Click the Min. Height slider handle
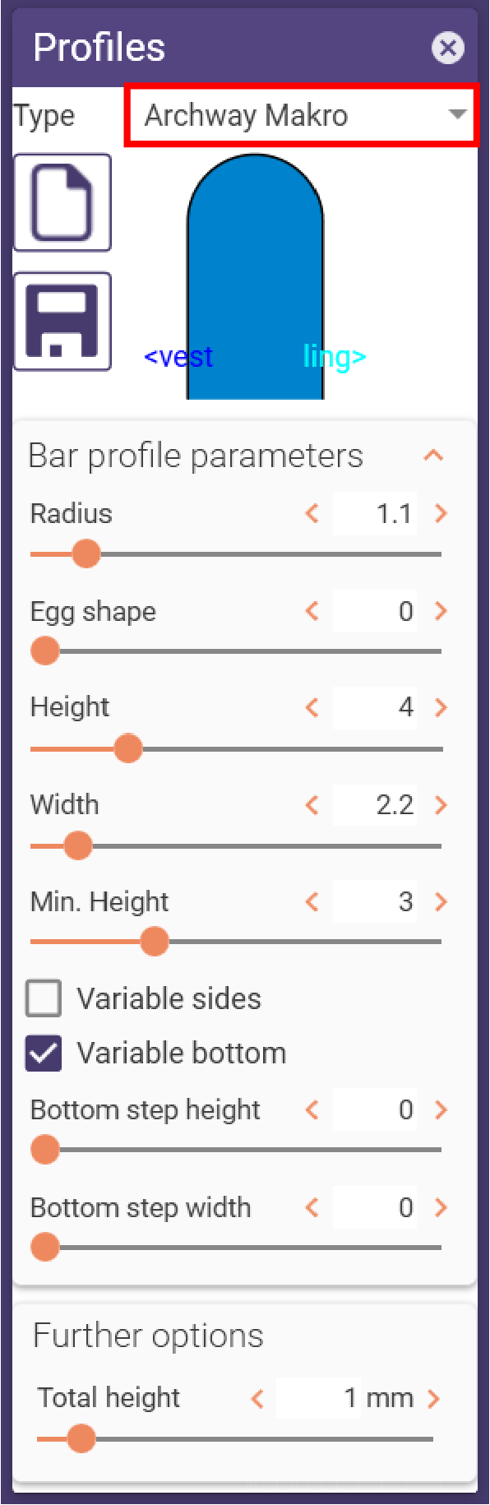 154,942
